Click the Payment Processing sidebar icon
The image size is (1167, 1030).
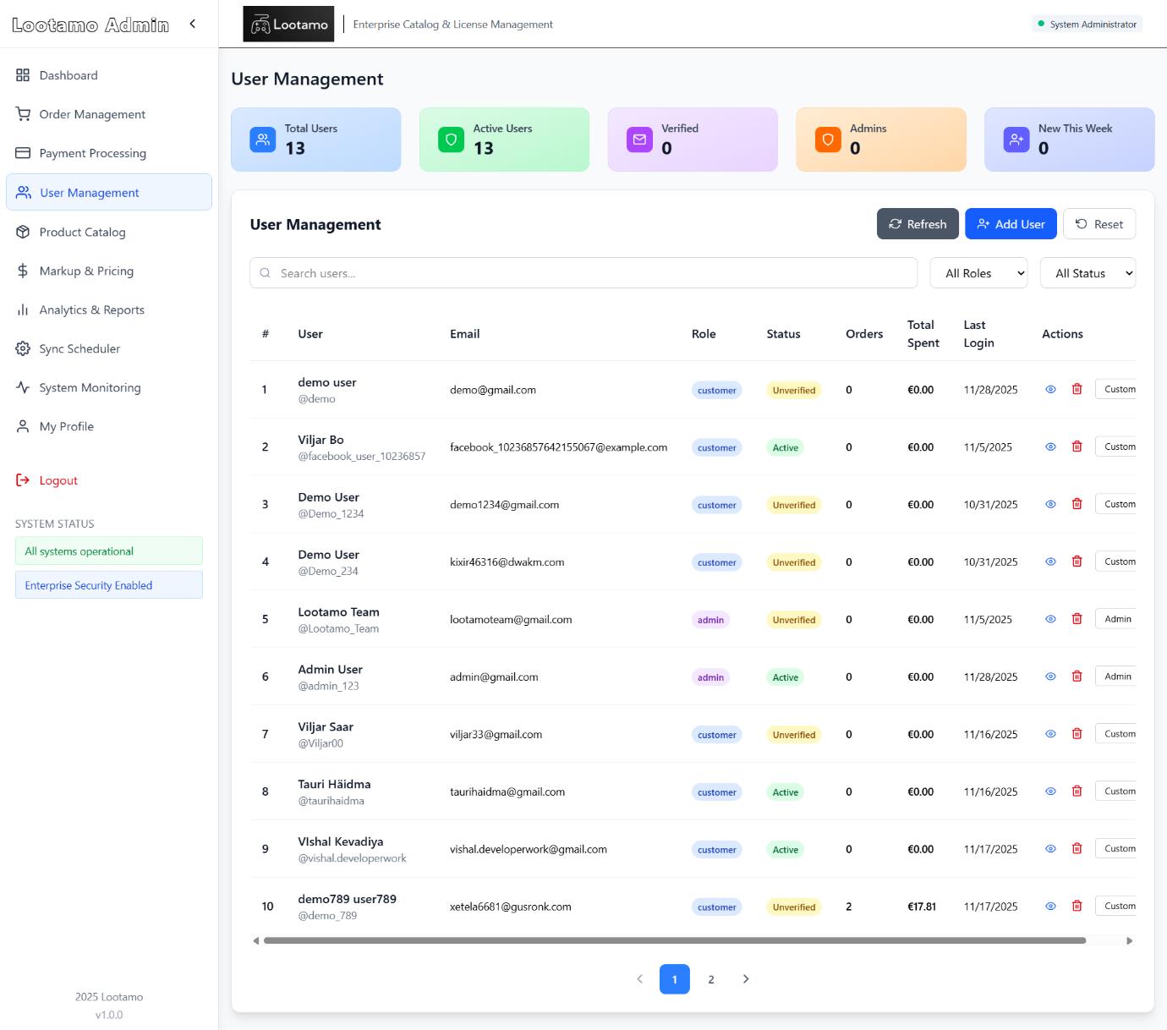point(23,153)
